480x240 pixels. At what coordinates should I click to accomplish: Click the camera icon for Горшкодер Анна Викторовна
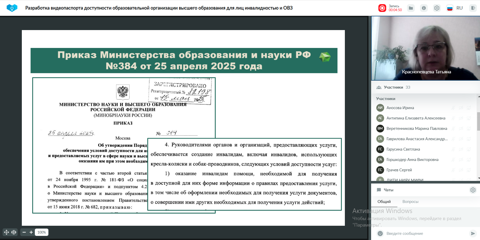tap(461, 160)
